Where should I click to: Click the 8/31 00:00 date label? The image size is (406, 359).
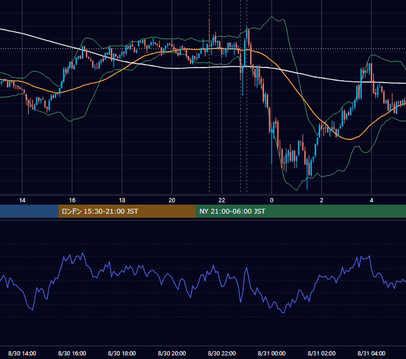pyautogui.click(x=272, y=353)
